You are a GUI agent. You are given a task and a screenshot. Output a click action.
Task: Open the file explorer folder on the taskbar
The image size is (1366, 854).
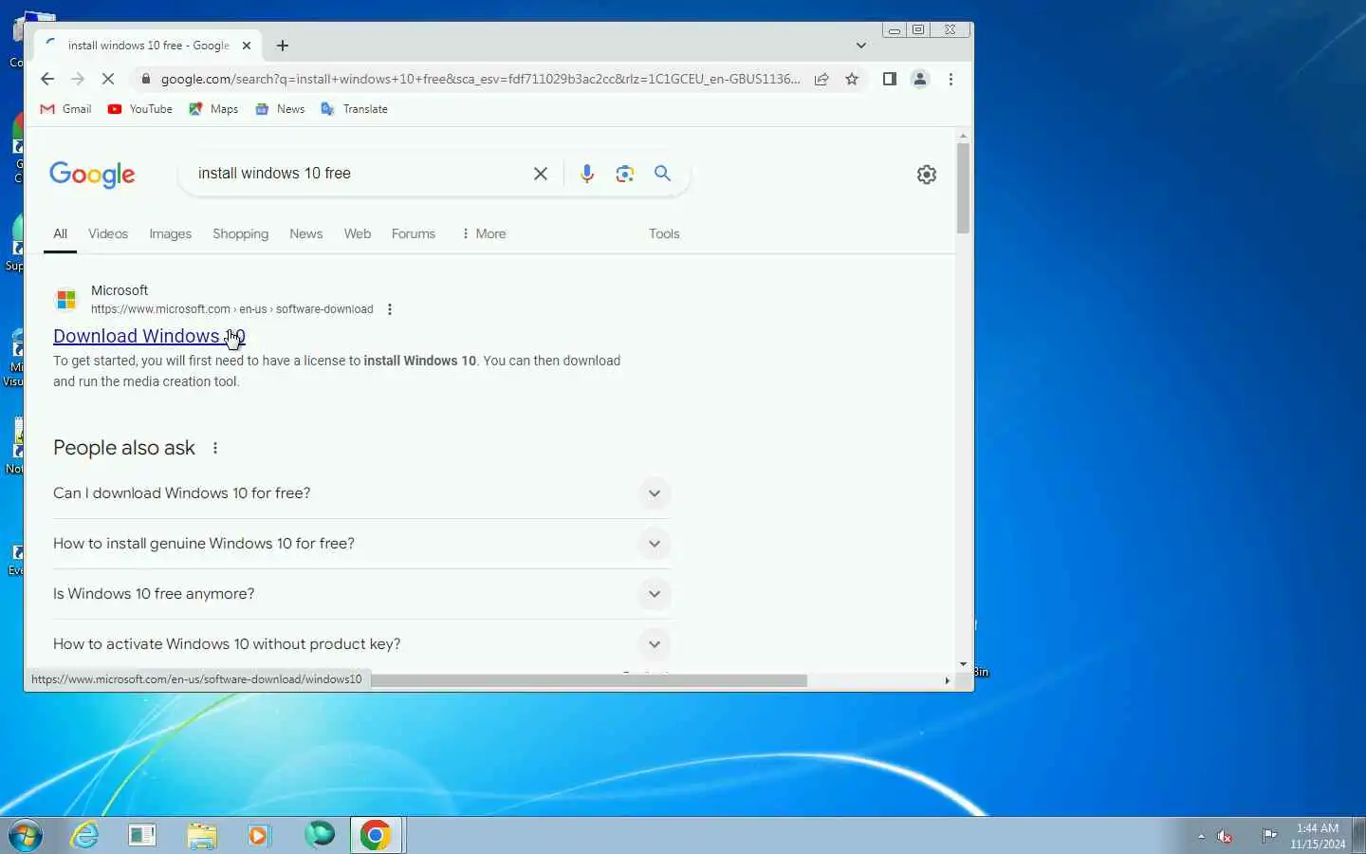click(x=202, y=836)
